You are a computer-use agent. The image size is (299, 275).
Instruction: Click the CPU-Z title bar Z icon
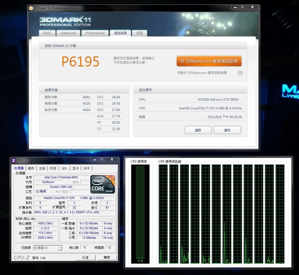click(x=13, y=160)
